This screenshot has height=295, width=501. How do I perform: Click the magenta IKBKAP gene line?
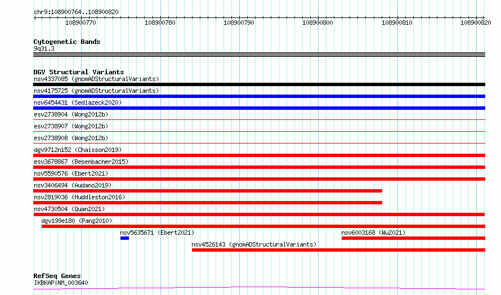point(259,288)
